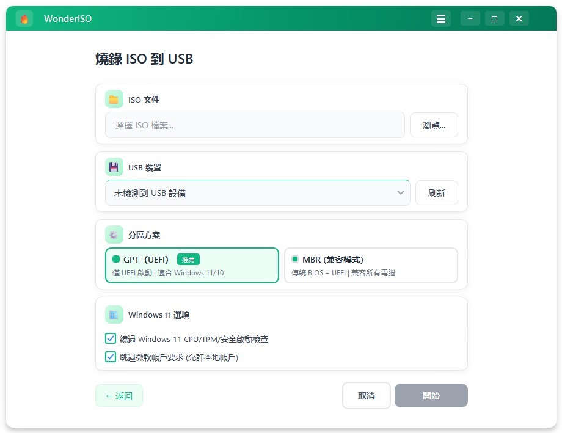The width and height of the screenshot is (562, 433).
Task: Open the hamburger menu in title bar
Action: click(x=441, y=19)
